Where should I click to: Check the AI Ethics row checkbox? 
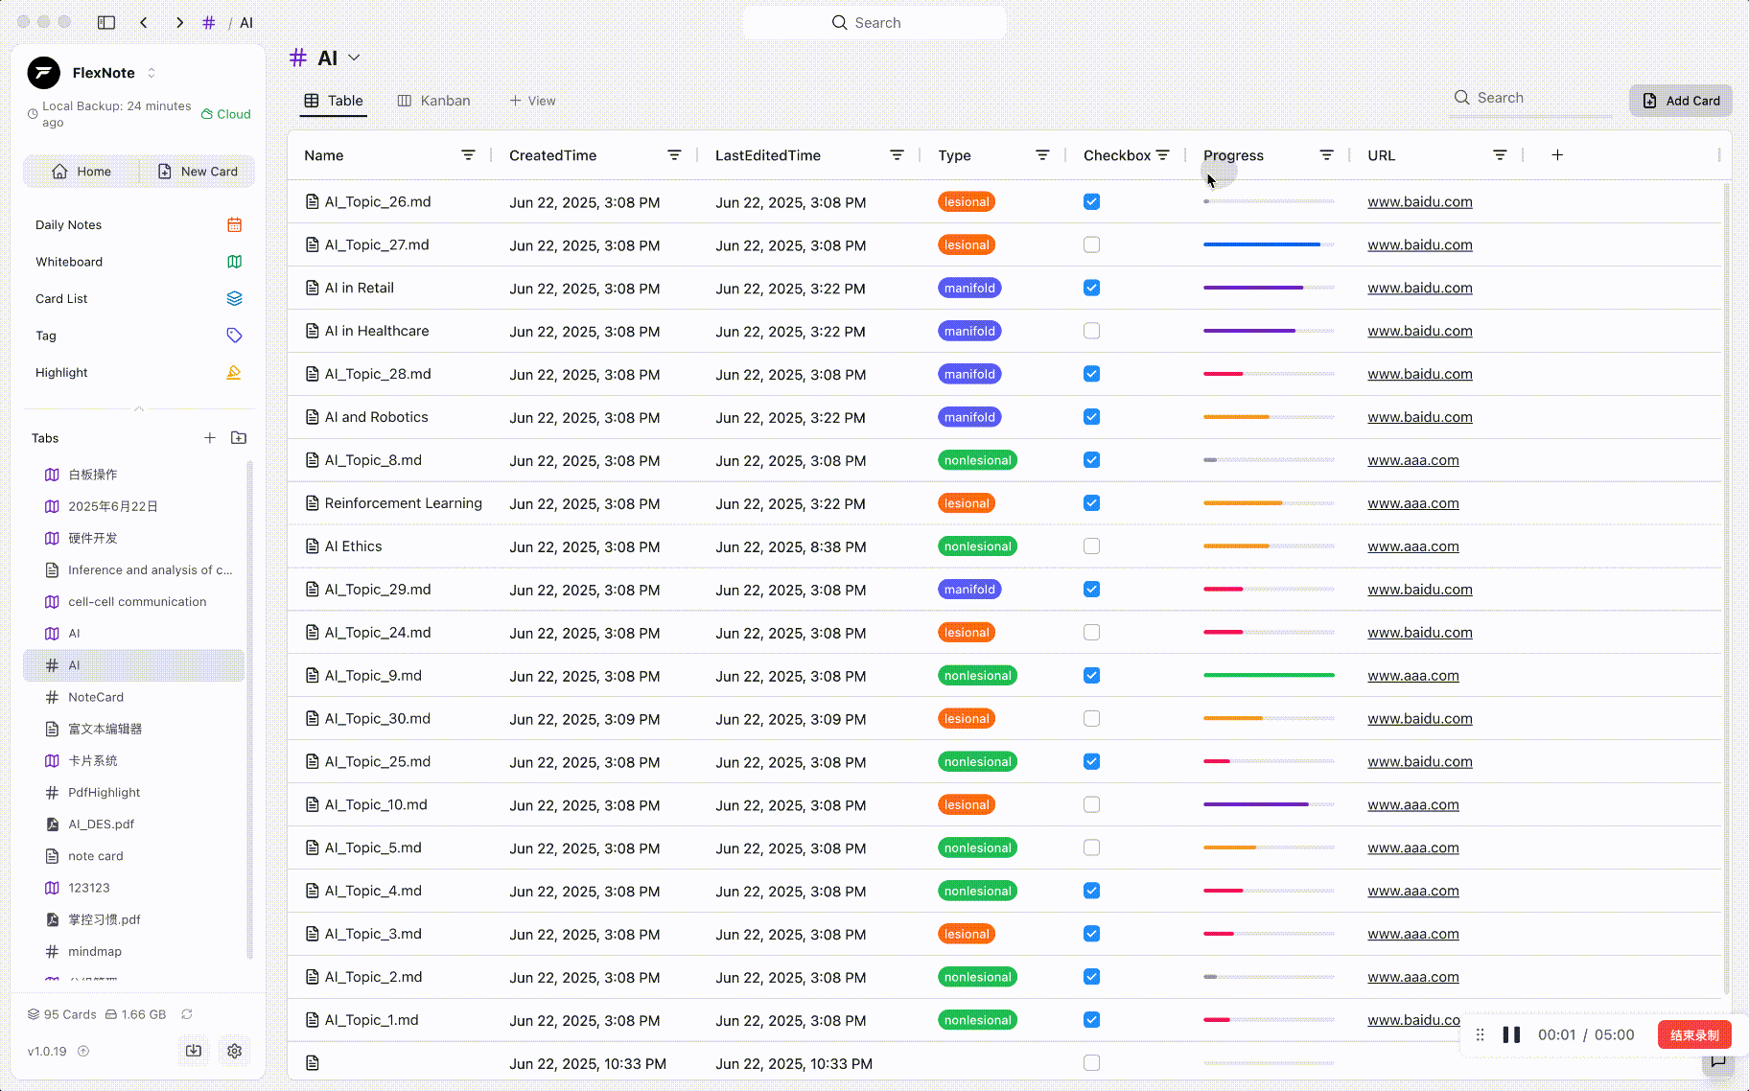click(1091, 546)
